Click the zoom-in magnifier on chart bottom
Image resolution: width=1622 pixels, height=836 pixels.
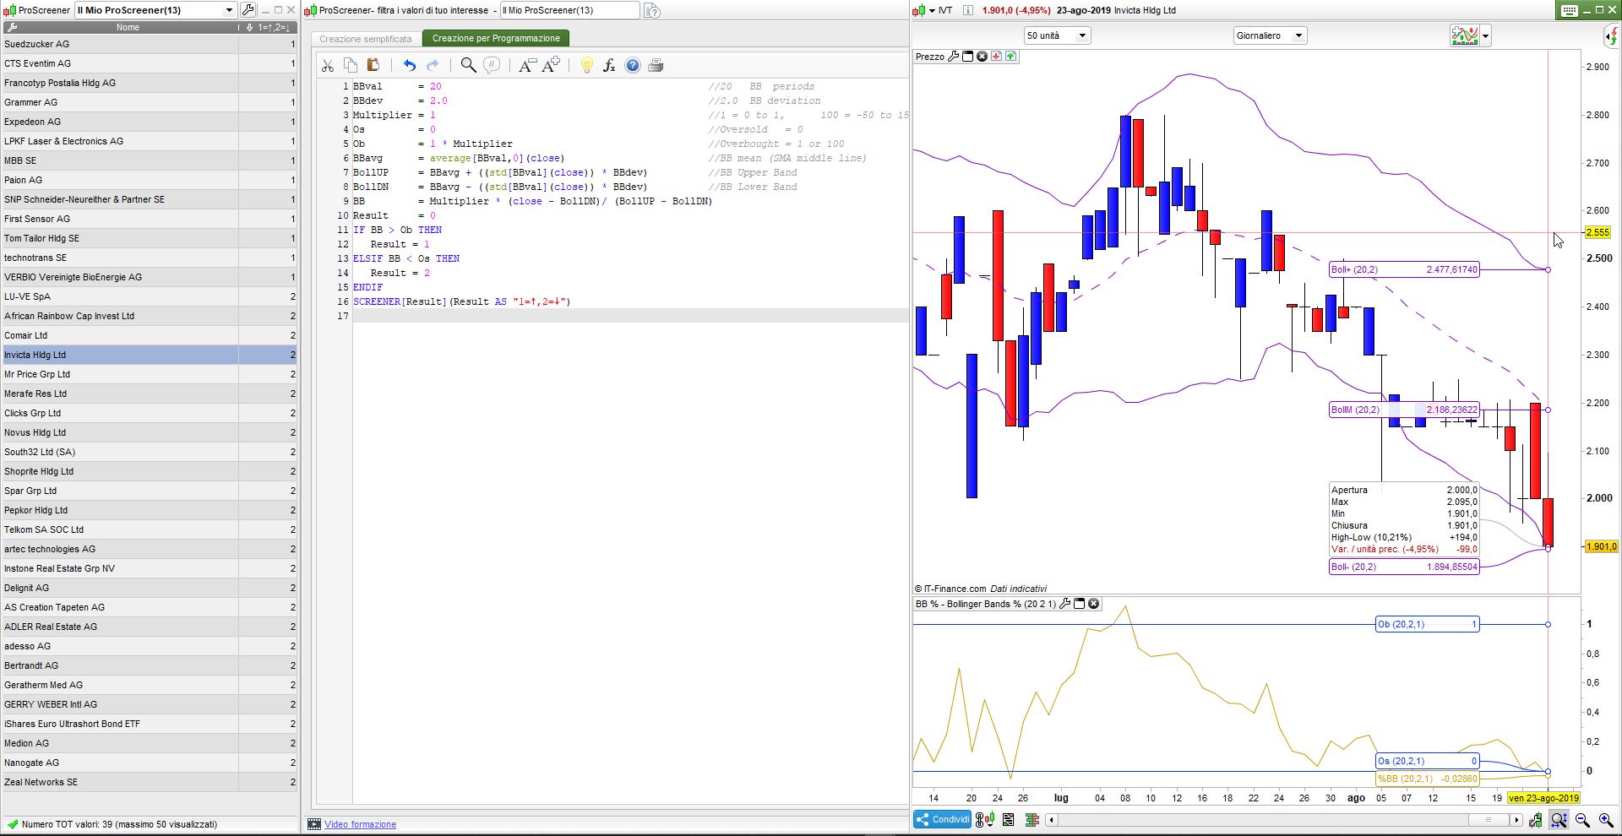pos(1605,820)
